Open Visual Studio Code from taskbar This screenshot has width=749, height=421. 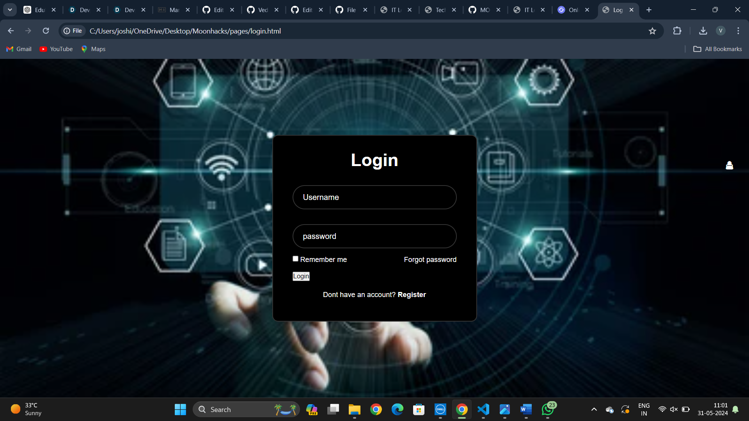coord(483,409)
